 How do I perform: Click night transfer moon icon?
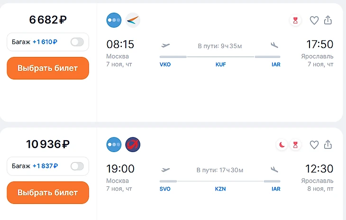282,145
